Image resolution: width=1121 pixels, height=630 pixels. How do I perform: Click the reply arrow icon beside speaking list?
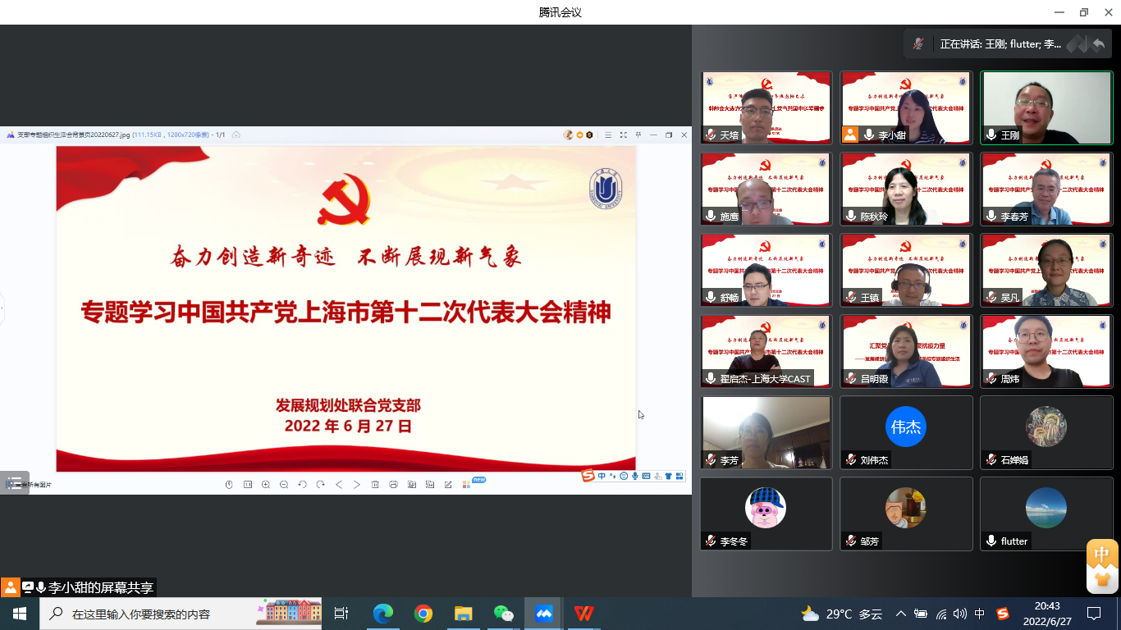pos(1098,43)
